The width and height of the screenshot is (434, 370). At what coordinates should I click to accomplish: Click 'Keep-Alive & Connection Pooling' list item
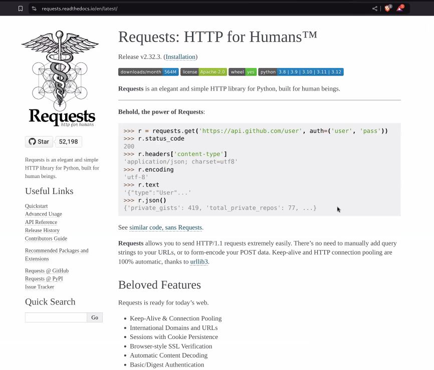pyautogui.click(x=176, y=318)
